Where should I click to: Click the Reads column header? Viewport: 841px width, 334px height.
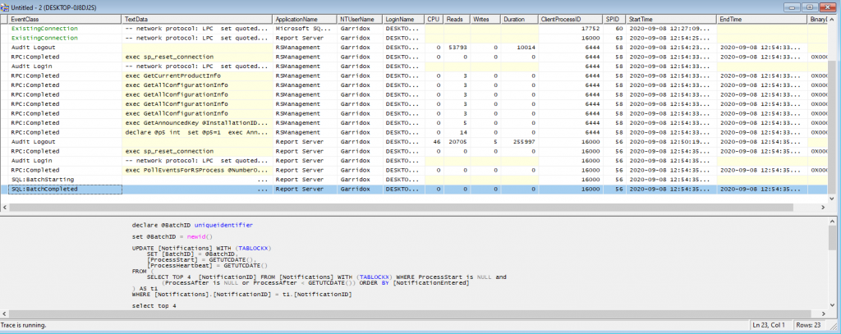pos(457,20)
